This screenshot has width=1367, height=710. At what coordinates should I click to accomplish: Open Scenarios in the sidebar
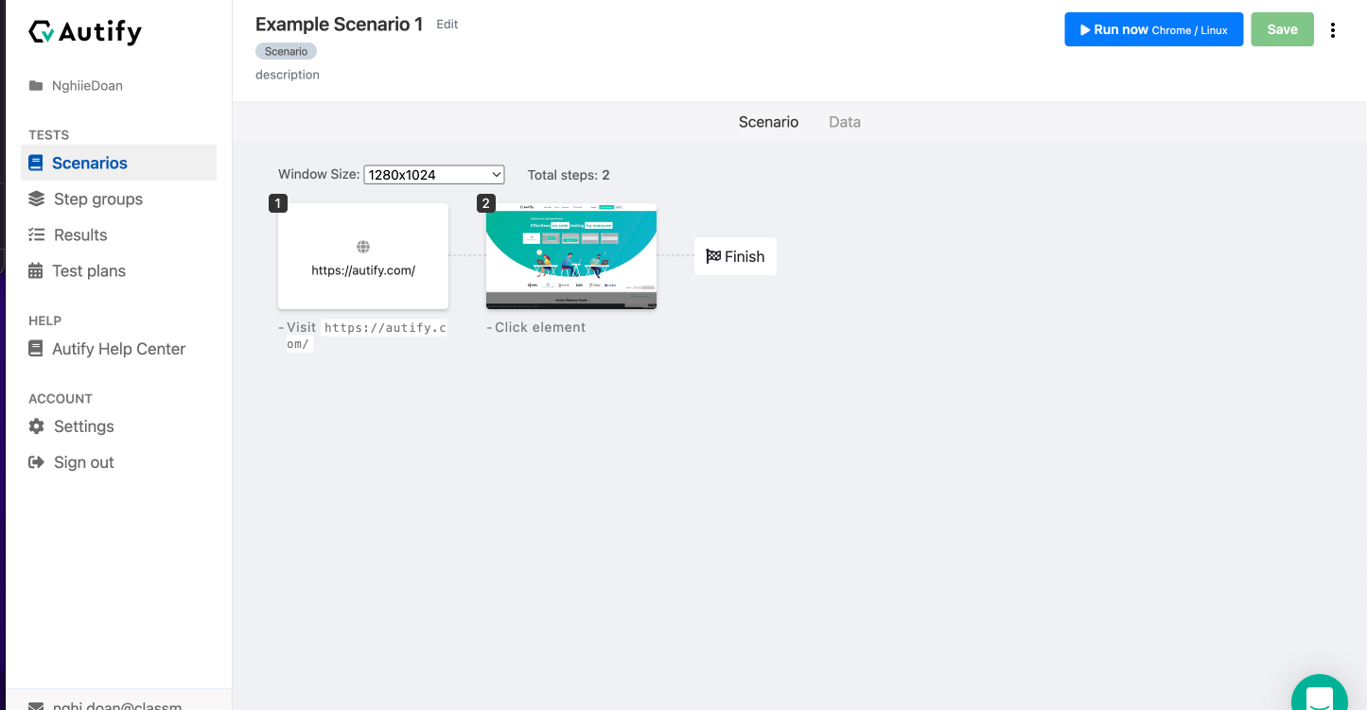tap(90, 163)
